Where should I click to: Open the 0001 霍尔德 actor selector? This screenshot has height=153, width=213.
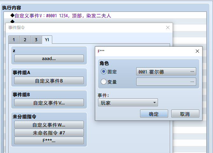pos(166,72)
